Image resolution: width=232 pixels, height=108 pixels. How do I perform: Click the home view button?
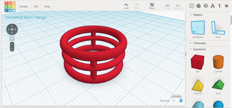tap(12, 29)
